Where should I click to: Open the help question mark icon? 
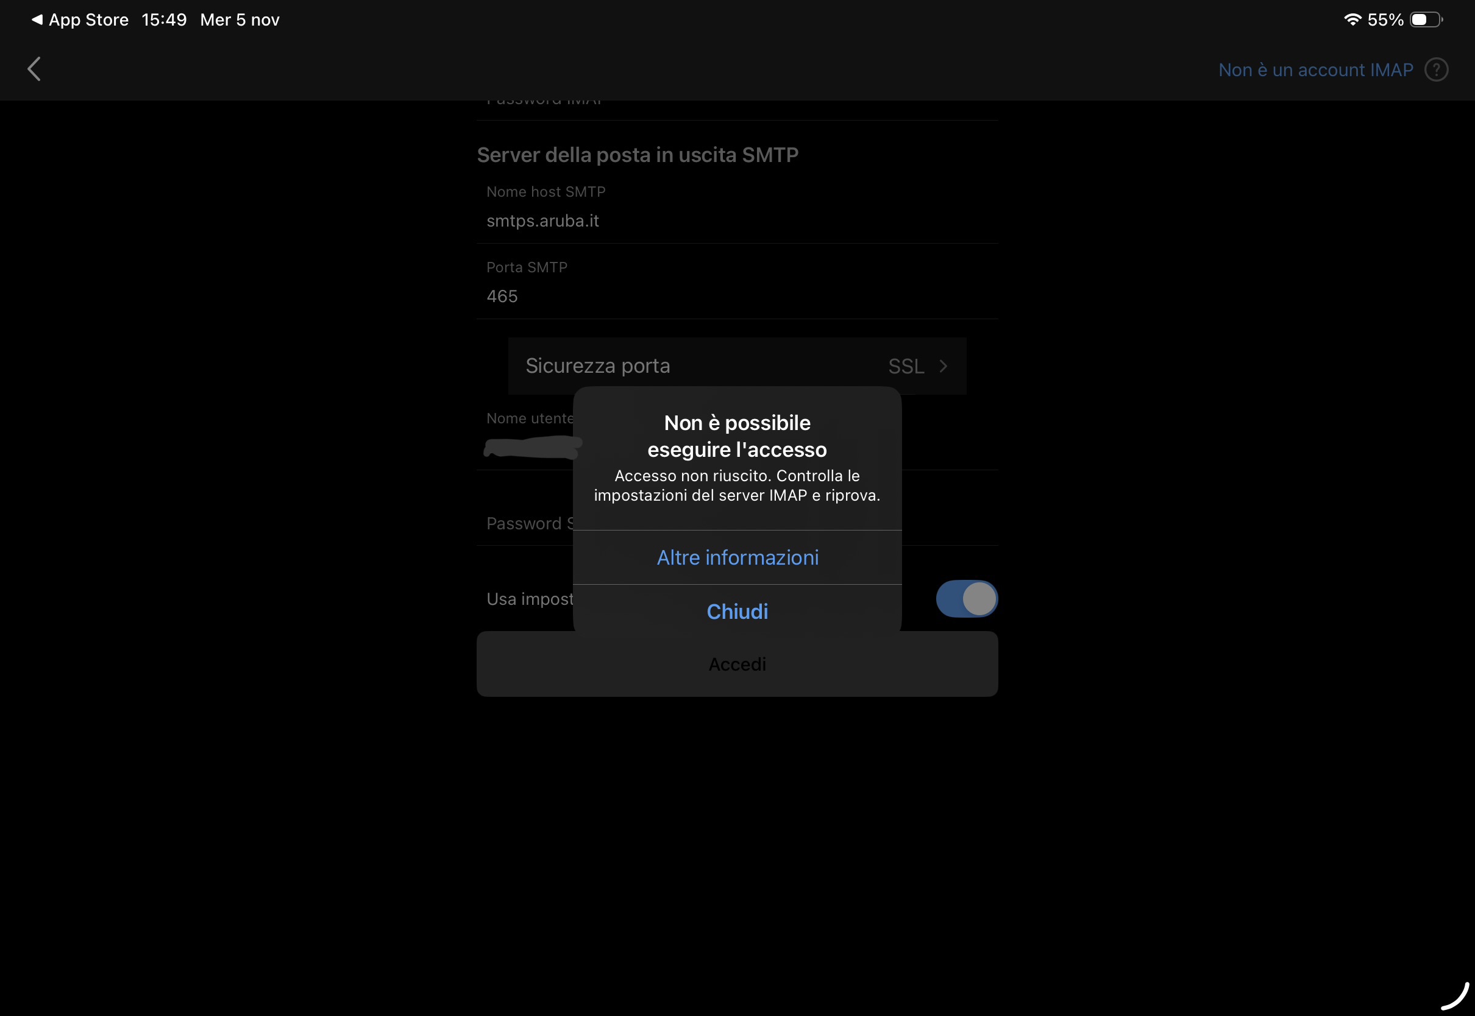(x=1436, y=69)
